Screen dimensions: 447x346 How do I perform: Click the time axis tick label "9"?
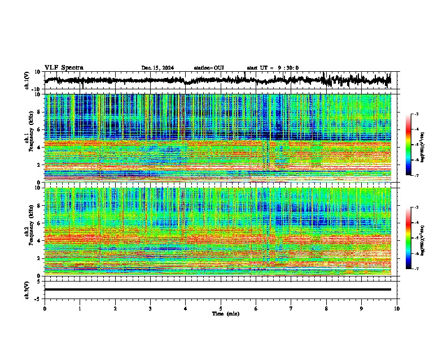[x=361, y=309]
